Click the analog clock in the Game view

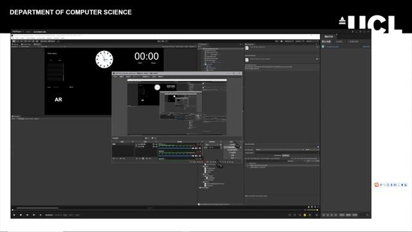click(104, 59)
